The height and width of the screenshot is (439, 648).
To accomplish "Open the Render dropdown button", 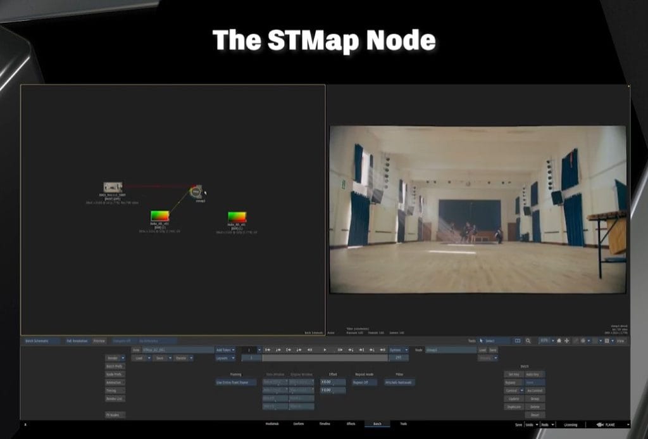I will tap(115, 358).
